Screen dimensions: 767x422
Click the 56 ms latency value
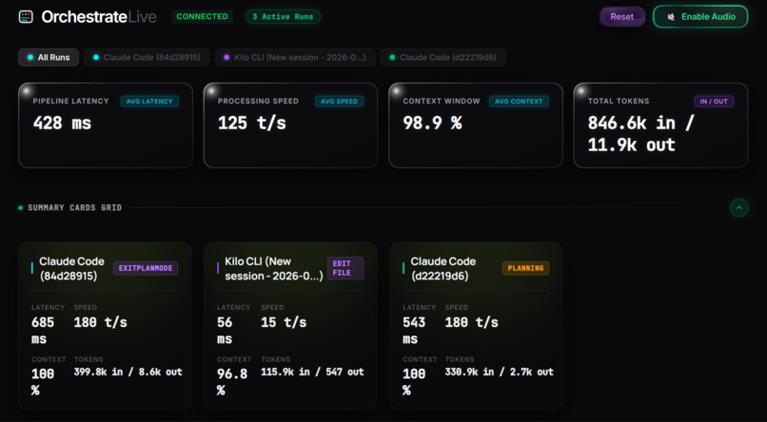point(225,331)
